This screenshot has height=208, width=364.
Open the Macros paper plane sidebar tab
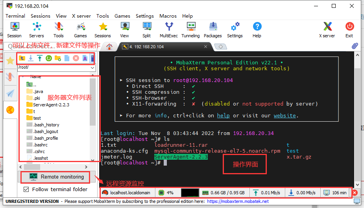[x=10, y=93]
